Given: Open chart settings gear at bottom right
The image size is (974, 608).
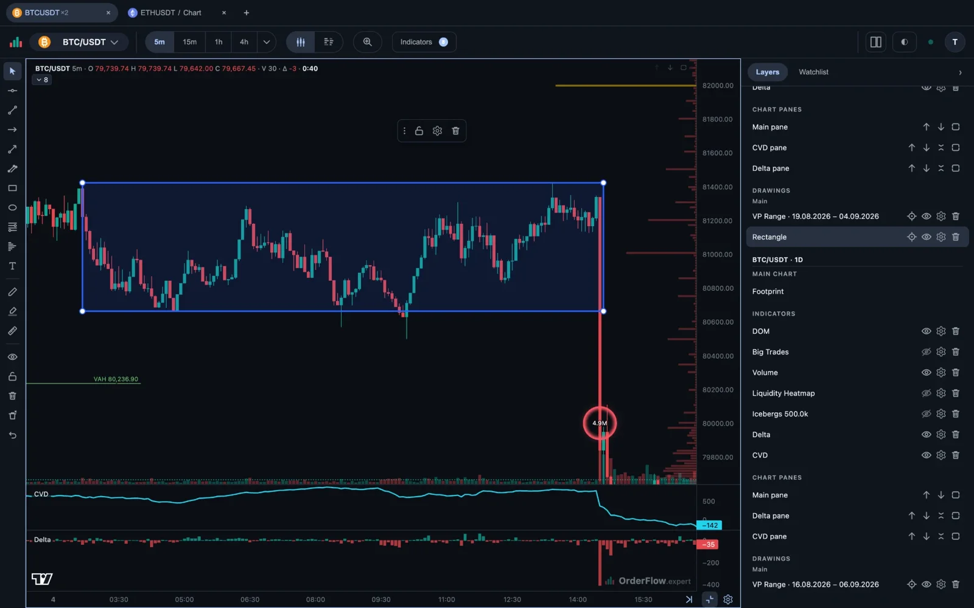Looking at the screenshot, I should click(x=728, y=599).
